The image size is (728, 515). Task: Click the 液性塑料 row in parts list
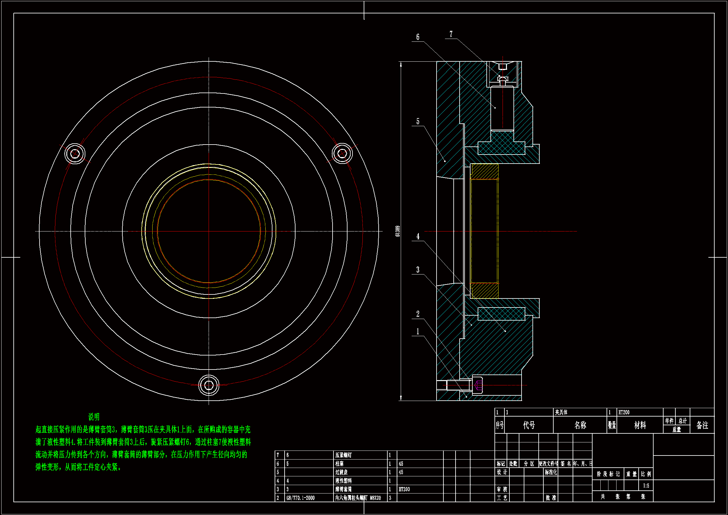pos(343,481)
